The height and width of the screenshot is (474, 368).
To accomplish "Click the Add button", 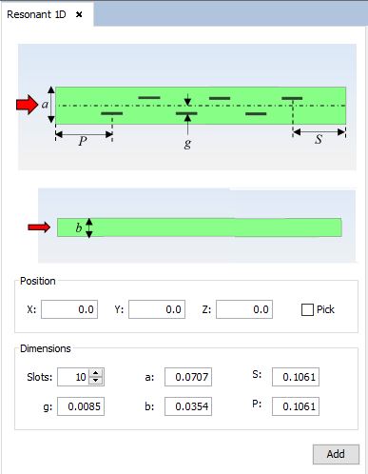I will (x=336, y=454).
